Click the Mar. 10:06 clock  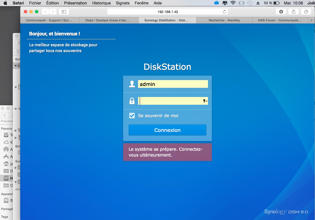click(293, 3)
